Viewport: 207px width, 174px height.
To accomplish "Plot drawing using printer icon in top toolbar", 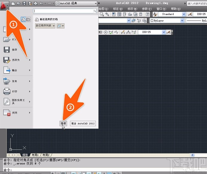I will click(36, 3).
